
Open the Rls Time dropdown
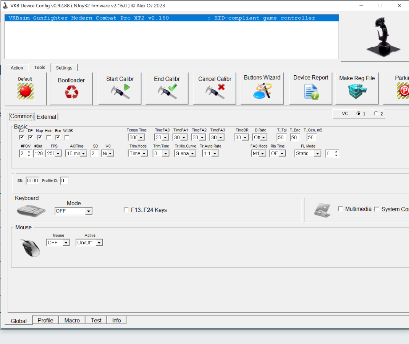coord(282,154)
